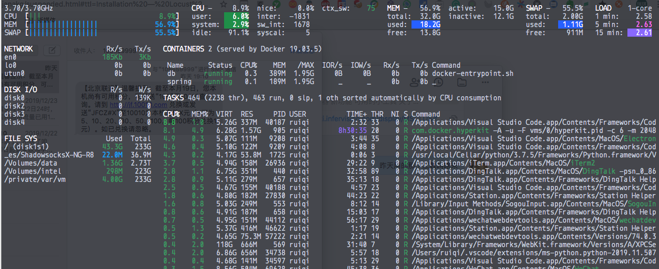Select the lo0 network interface row
The image size is (659, 269).
point(77,65)
